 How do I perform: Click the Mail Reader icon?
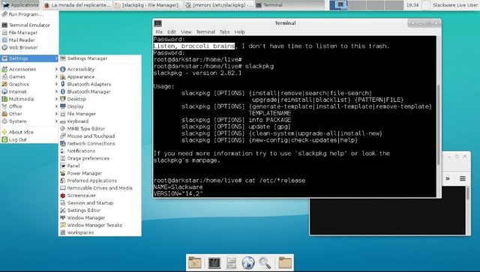click(4, 40)
